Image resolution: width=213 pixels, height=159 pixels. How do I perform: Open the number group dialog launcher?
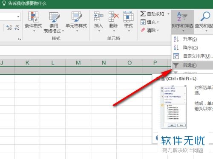(20, 39)
